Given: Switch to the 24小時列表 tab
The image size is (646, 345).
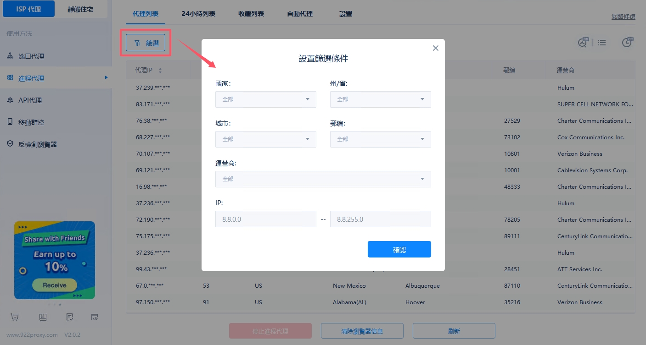Looking at the screenshot, I should [198, 14].
